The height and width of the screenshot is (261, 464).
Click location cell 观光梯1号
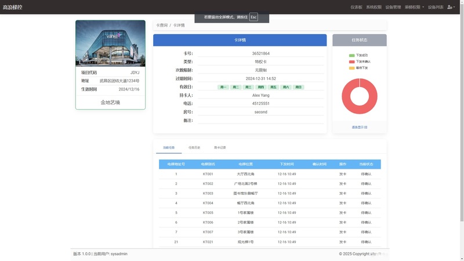click(245, 242)
